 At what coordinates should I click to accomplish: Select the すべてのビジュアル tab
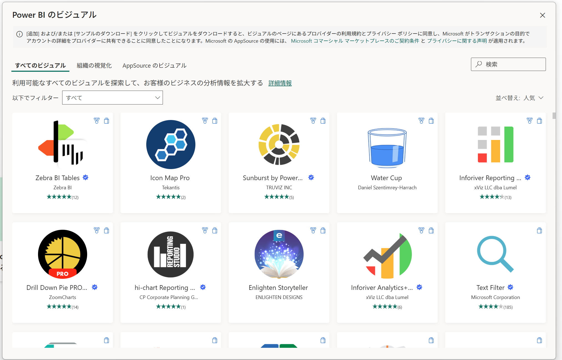tap(40, 65)
